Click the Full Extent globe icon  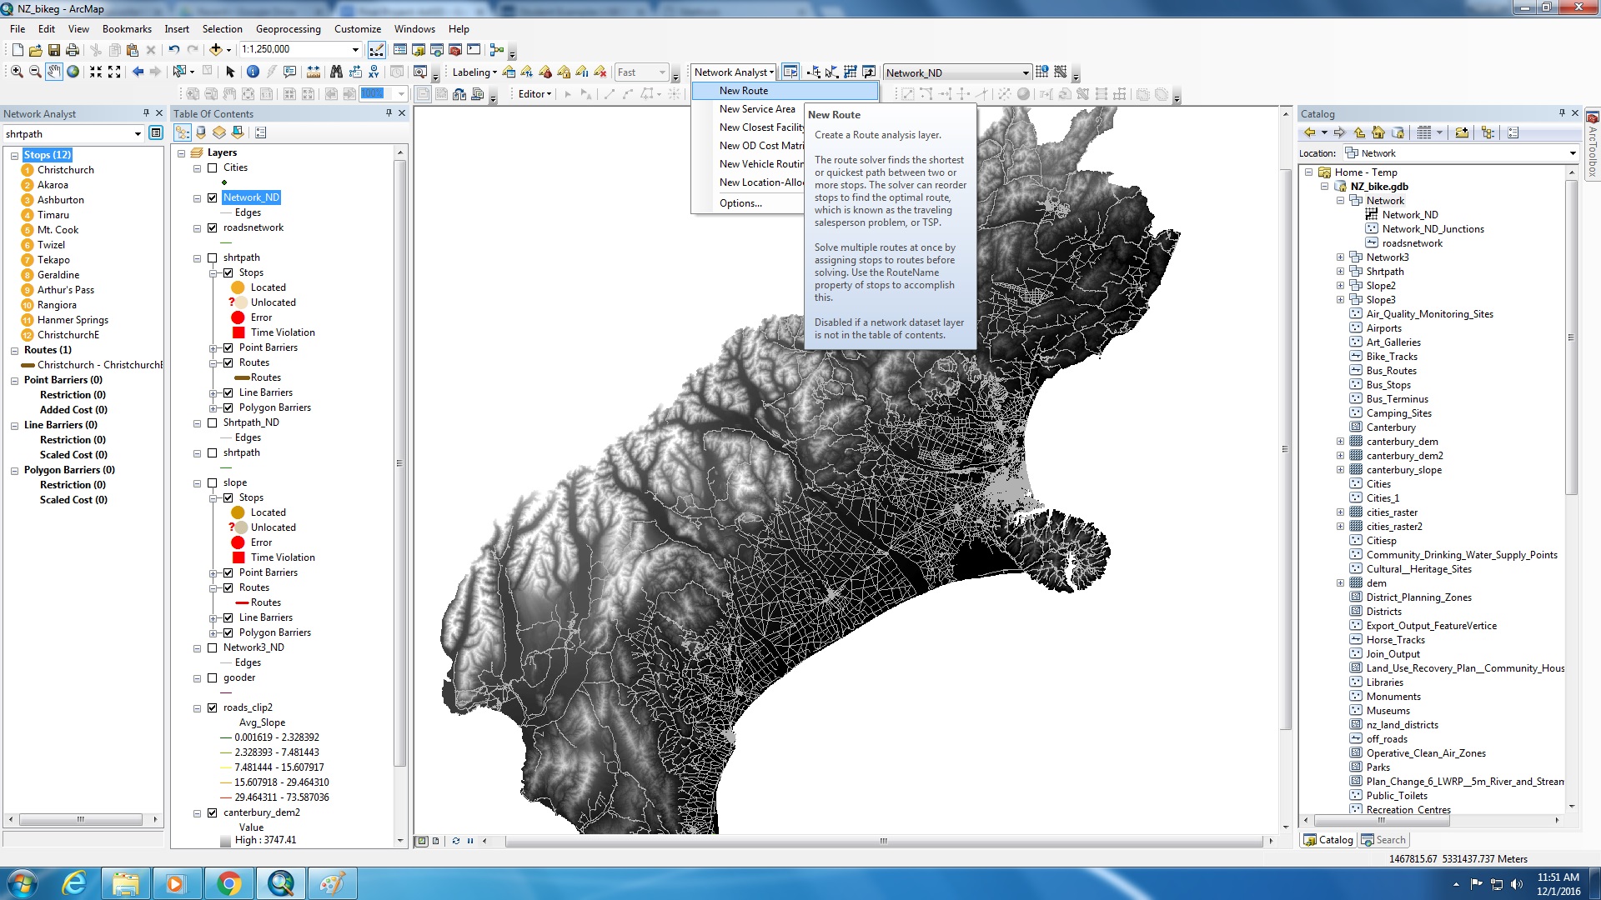73,72
